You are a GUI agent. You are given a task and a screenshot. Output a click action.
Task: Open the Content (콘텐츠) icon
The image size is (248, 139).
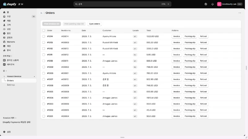[x=4, y=37]
